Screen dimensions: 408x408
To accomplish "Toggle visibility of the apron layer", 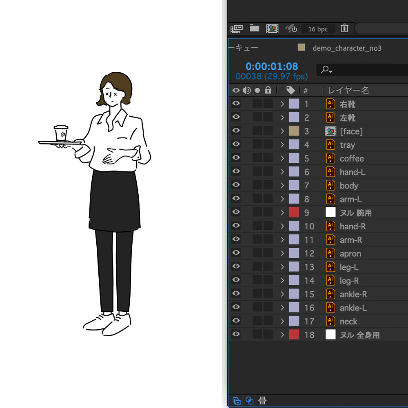I will [x=236, y=253].
